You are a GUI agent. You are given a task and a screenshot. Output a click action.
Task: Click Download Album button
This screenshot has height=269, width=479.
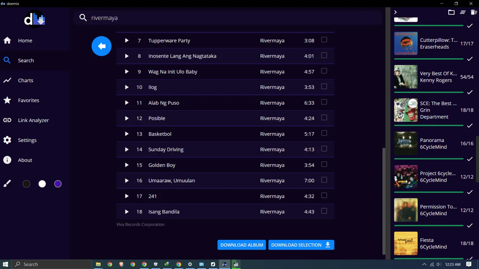(x=242, y=245)
